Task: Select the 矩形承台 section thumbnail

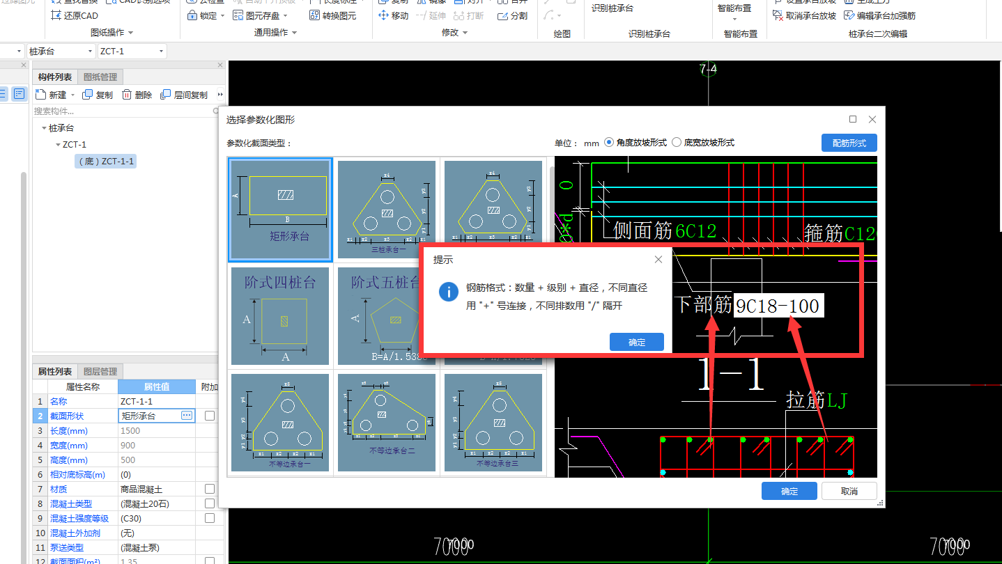Action: 280,210
